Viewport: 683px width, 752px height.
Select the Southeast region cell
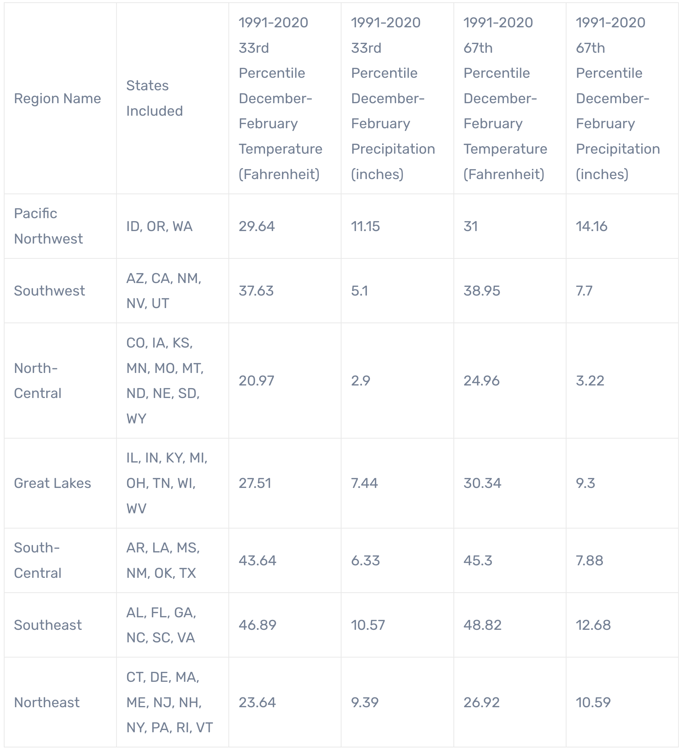click(x=48, y=625)
